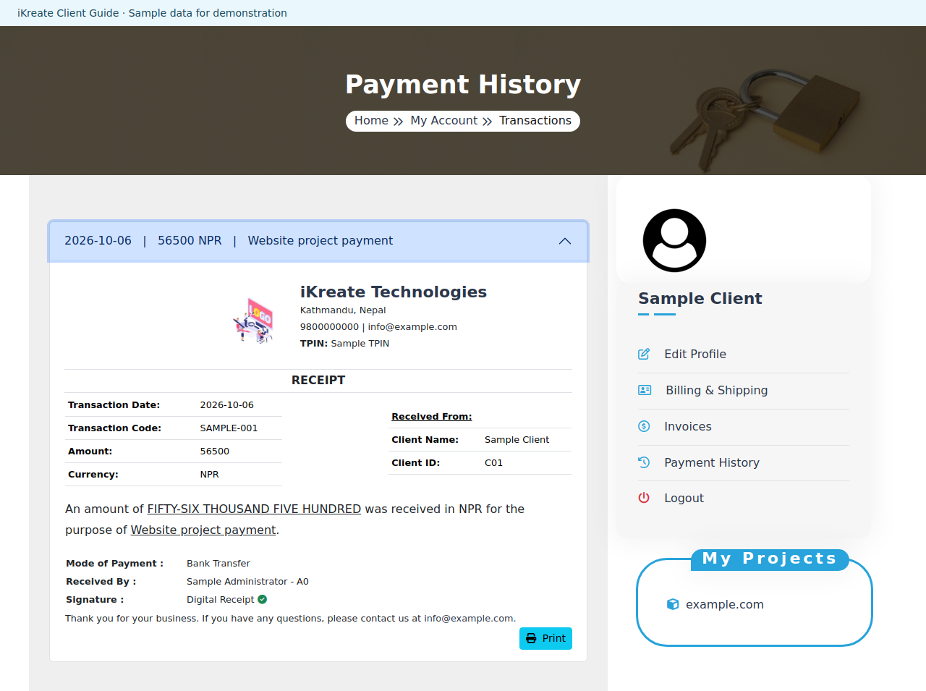Click the Received From: label
This screenshot has width=926, height=691.
[432, 416]
